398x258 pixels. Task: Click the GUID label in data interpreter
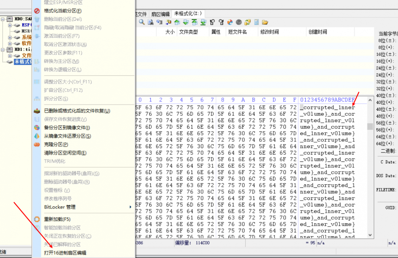click(390, 208)
